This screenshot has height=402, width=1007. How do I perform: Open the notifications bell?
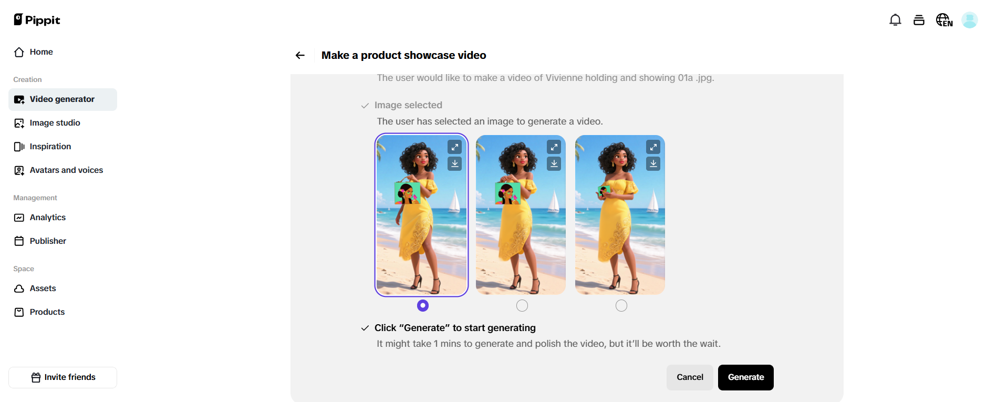tap(895, 19)
